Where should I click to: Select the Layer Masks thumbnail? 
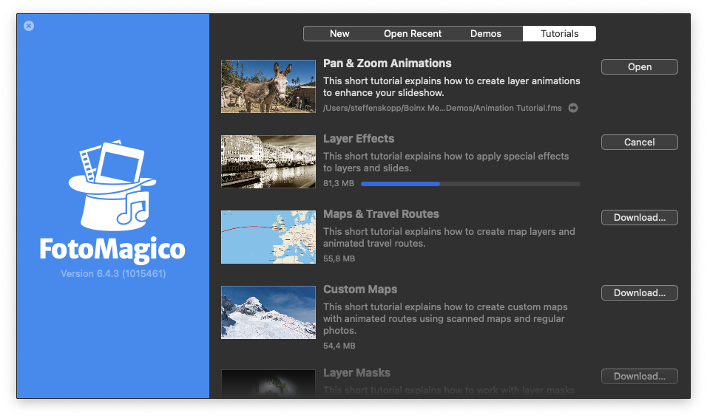[x=268, y=383]
